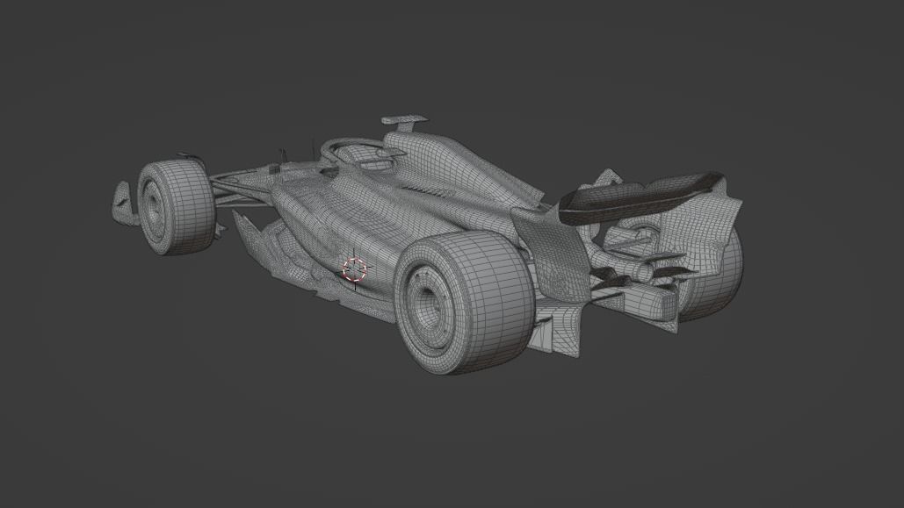Select the front left tire mesh
The image size is (904, 508).
[176, 207]
